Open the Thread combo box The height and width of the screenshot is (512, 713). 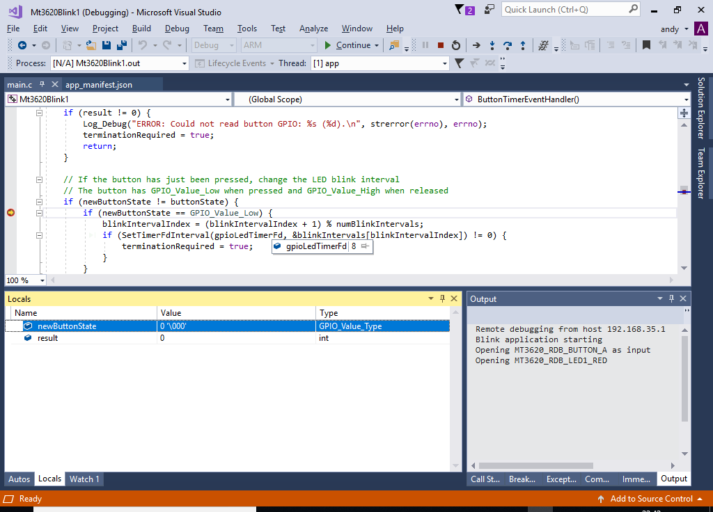click(445, 63)
